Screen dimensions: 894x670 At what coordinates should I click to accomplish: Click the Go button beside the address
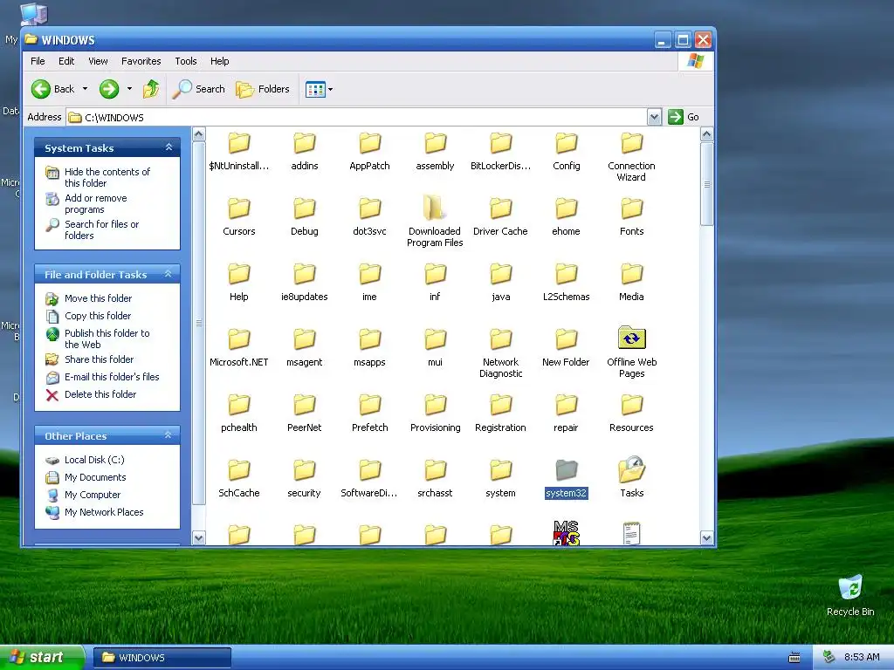pyautogui.click(x=684, y=117)
